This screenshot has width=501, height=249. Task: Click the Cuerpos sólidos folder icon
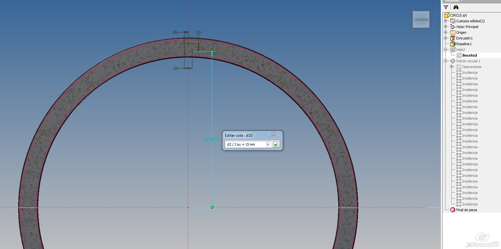(453, 21)
